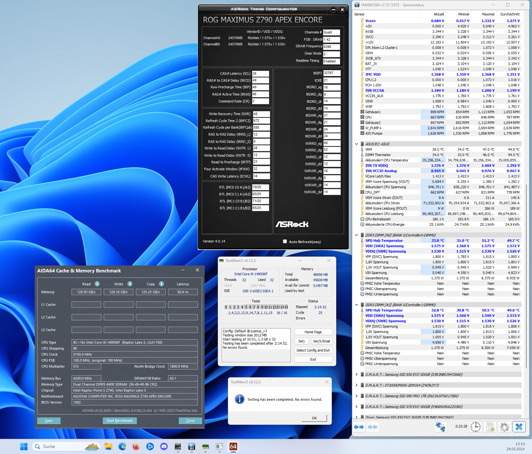The image size is (532, 454).
Task: Enable the Auto Refresh checkbox
Action: click(x=285, y=242)
